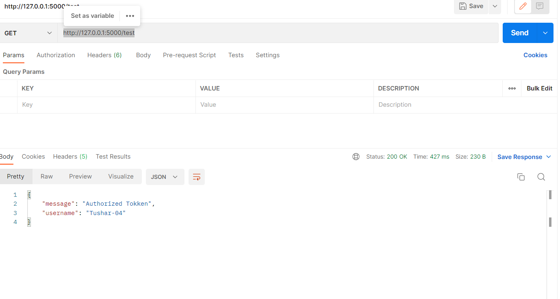Click the request URL input field
This screenshot has height=299, width=560.
click(x=244, y=32)
